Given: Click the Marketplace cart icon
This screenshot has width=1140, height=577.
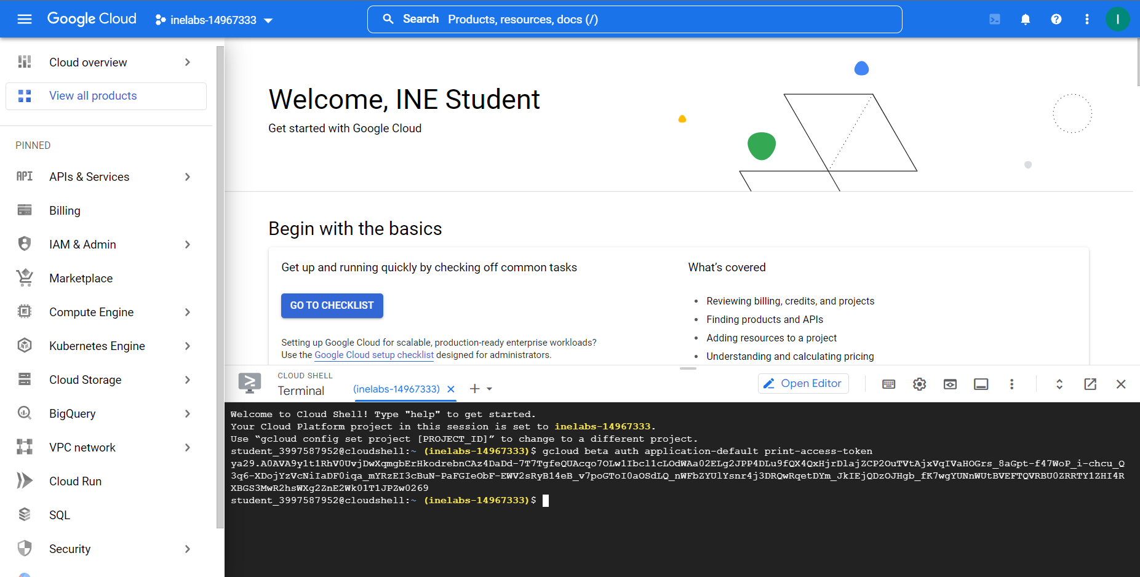Looking at the screenshot, I should (x=25, y=278).
